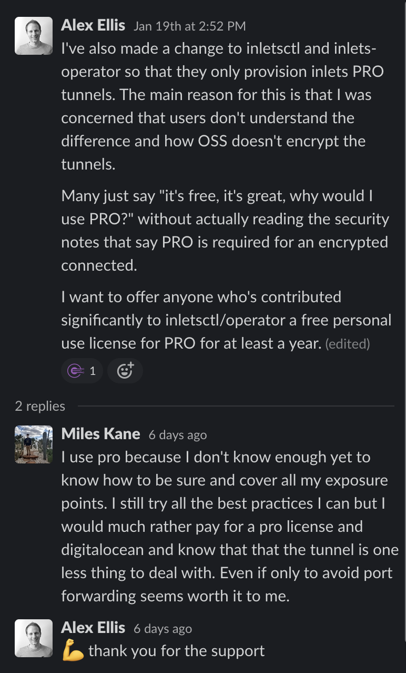This screenshot has width=406, height=673.
Task: Add a reaction using the smiley-plus button
Action: click(x=125, y=370)
